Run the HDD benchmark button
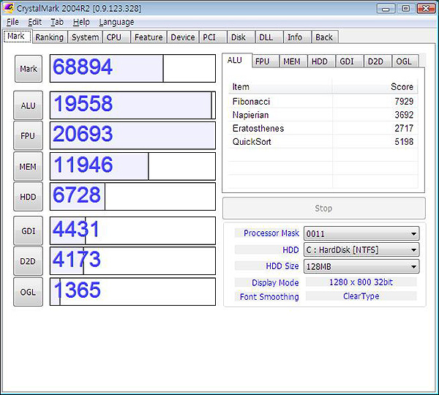 pos(28,197)
